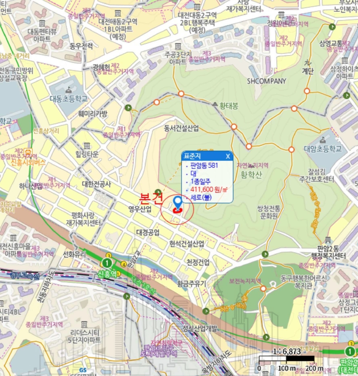358x376 pixels.
Task: Click the 황학산 mountain label
Action: (x=251, y=174)
